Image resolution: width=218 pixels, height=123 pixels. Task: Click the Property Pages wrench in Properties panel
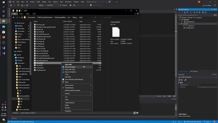tap(185, 80)
